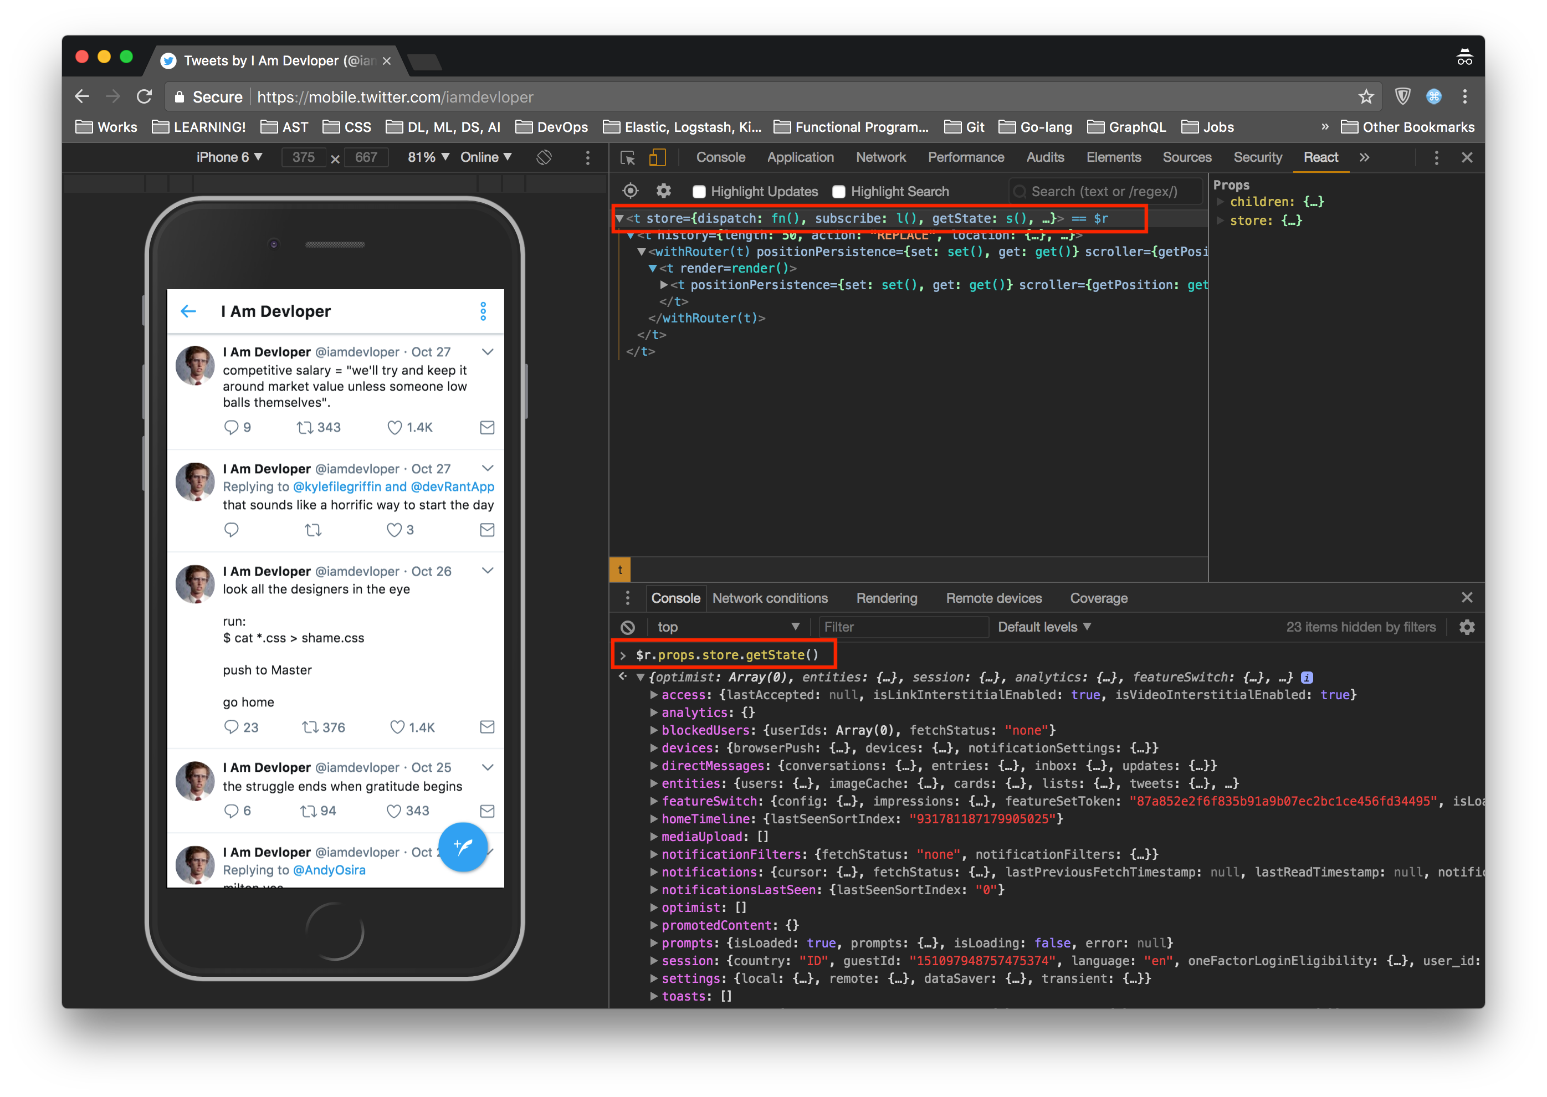The image size is (1547, 1097).
Task: Toggle the device toolbar icon
Action: coord(657,157)
